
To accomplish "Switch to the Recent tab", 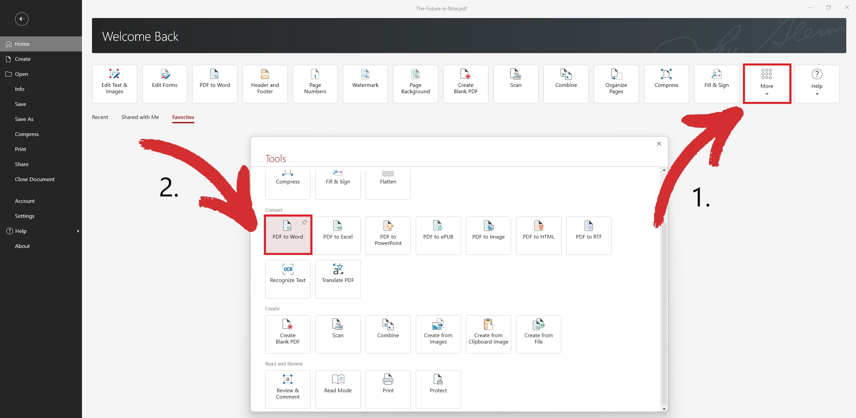I will click(100, 117).
